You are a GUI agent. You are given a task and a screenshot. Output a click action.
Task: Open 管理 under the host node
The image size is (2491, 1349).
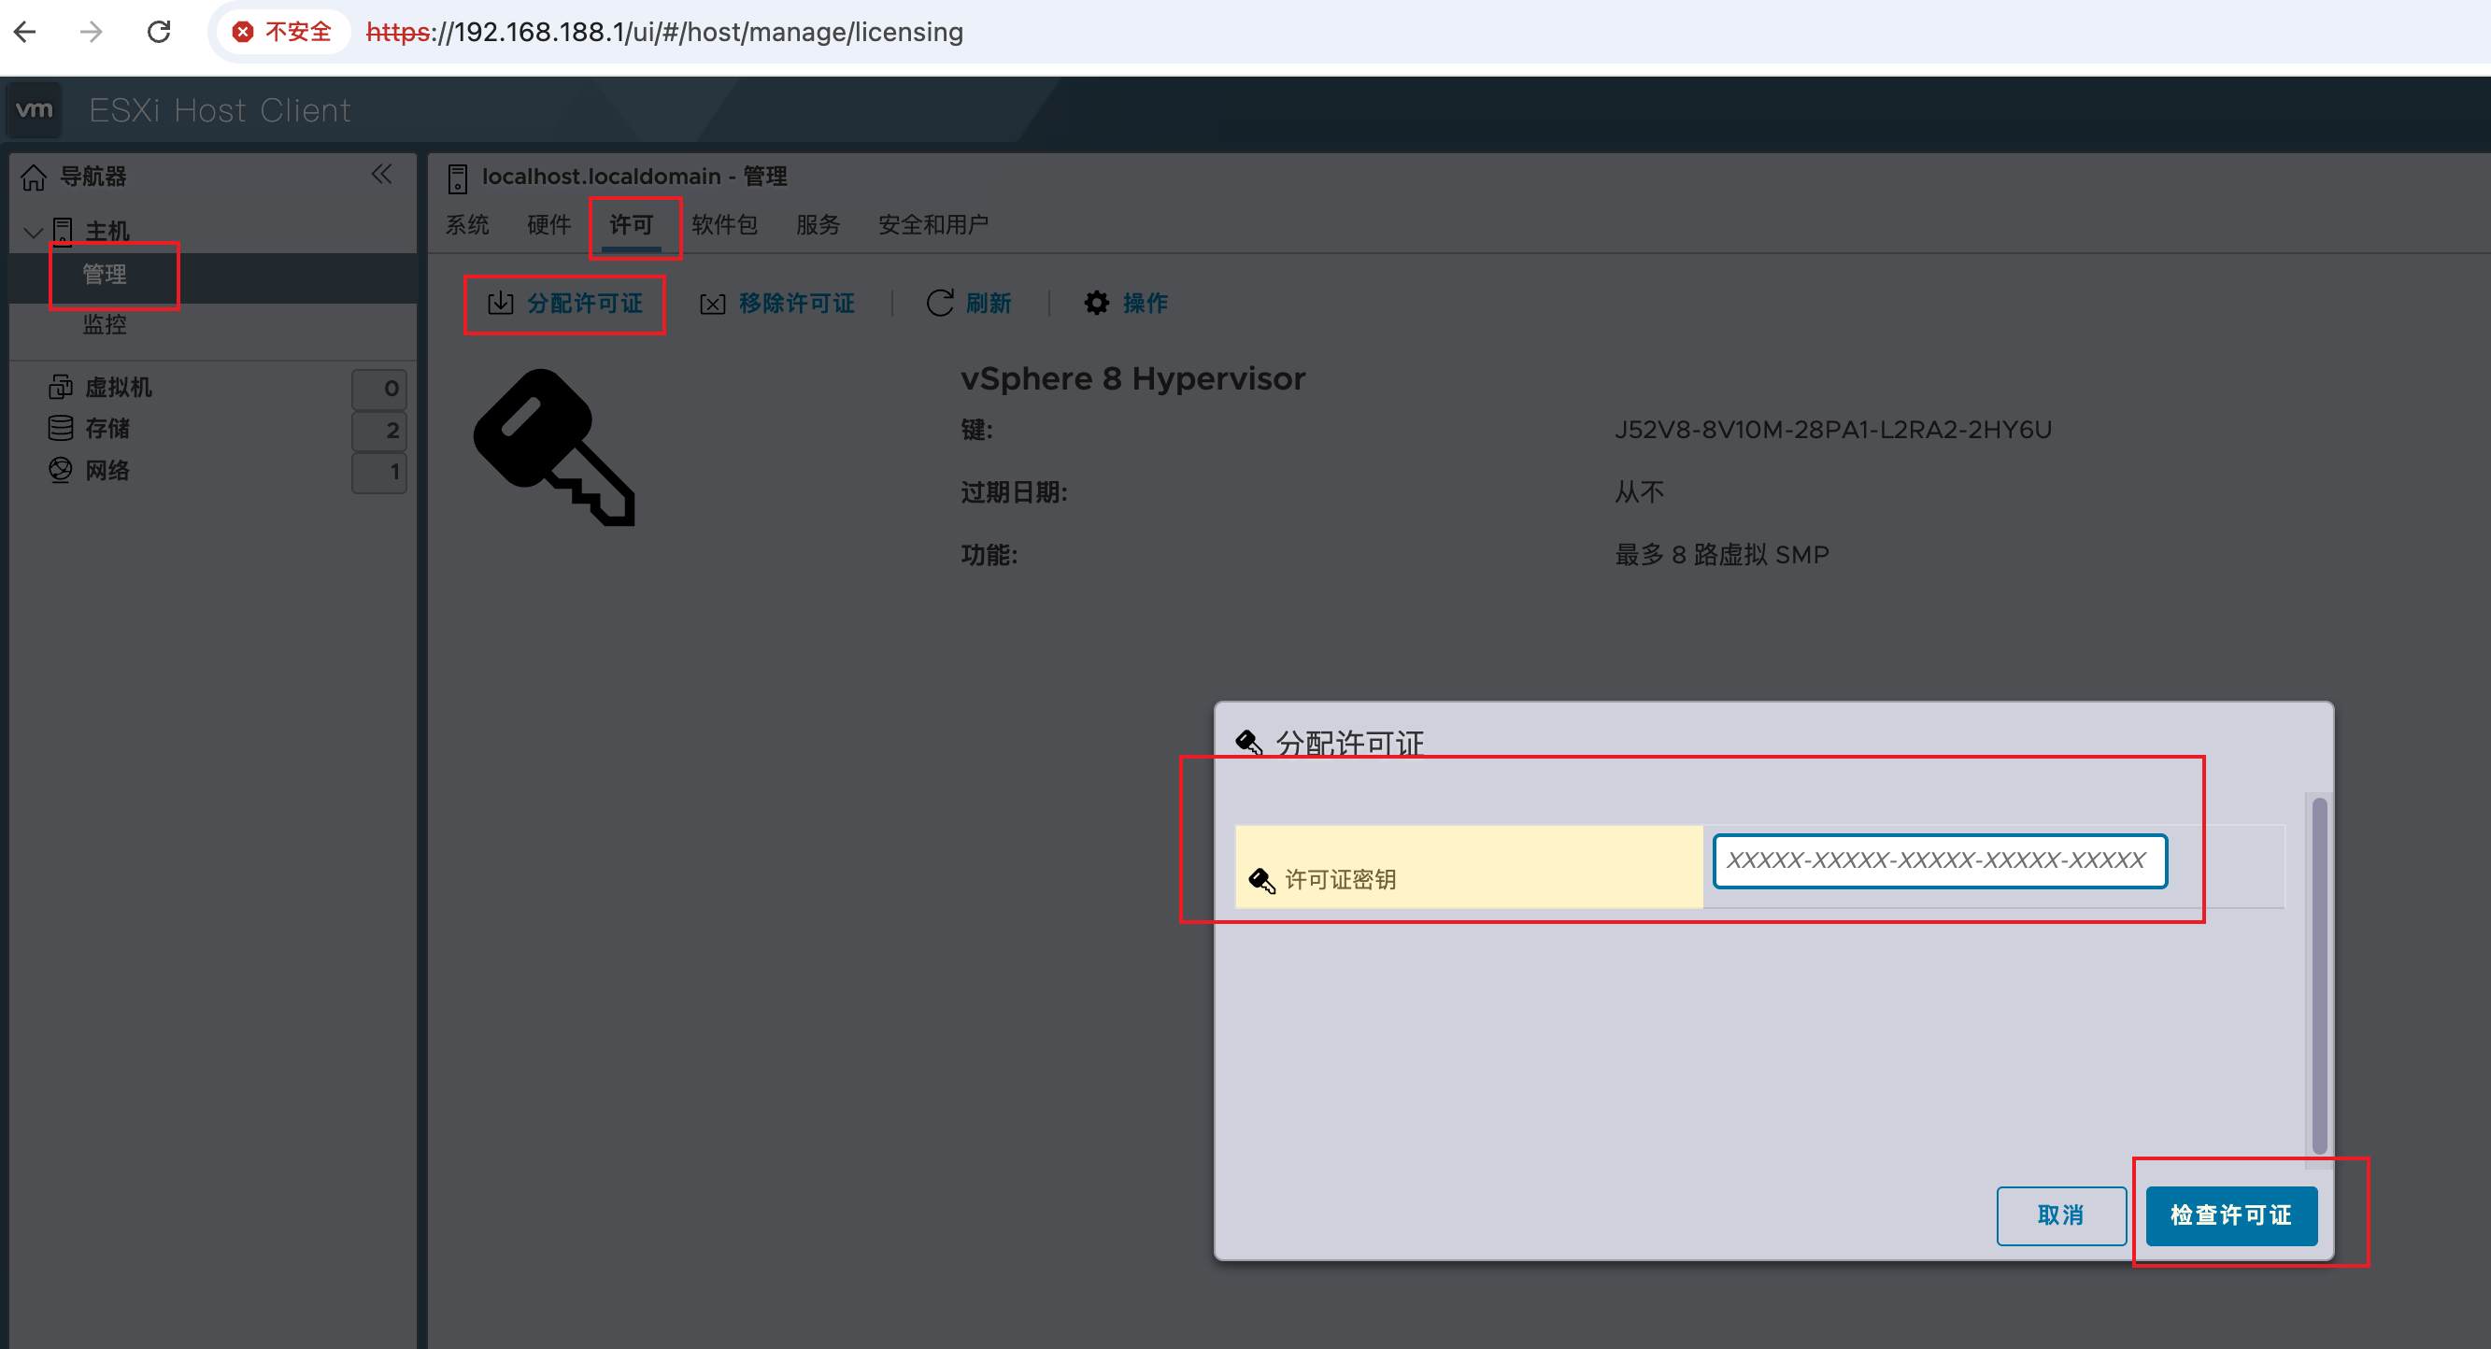pyautogui.click(x=105, y=275)
